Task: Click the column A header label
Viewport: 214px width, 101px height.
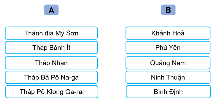Action: tap(51, 10)
